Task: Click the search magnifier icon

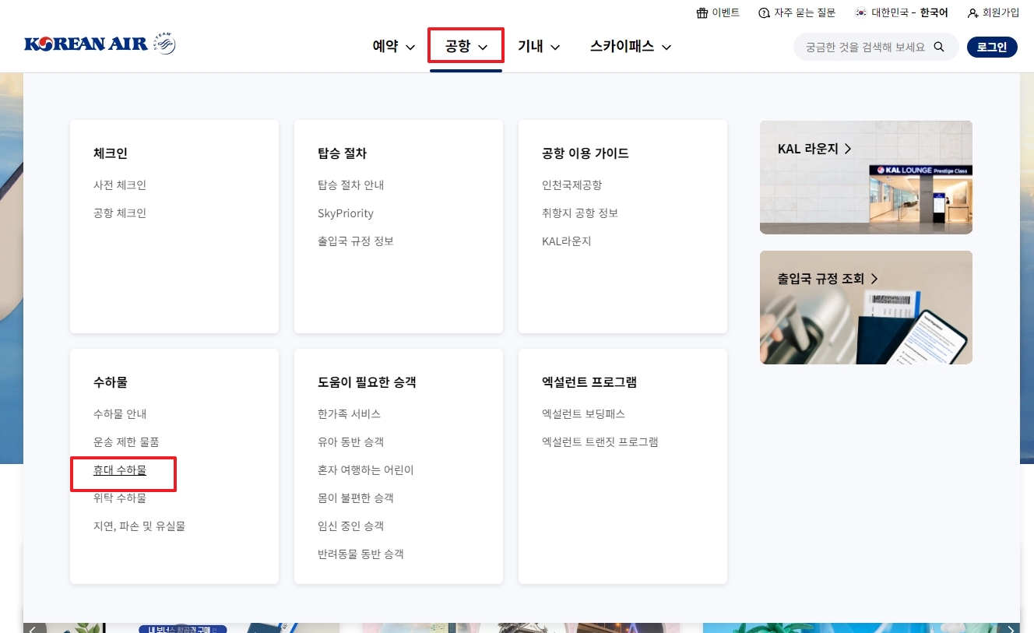Action: pos(940,47)
